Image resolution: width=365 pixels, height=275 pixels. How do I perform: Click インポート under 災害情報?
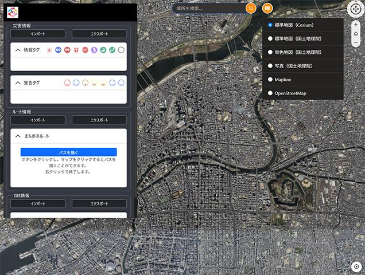pos(38,34)
